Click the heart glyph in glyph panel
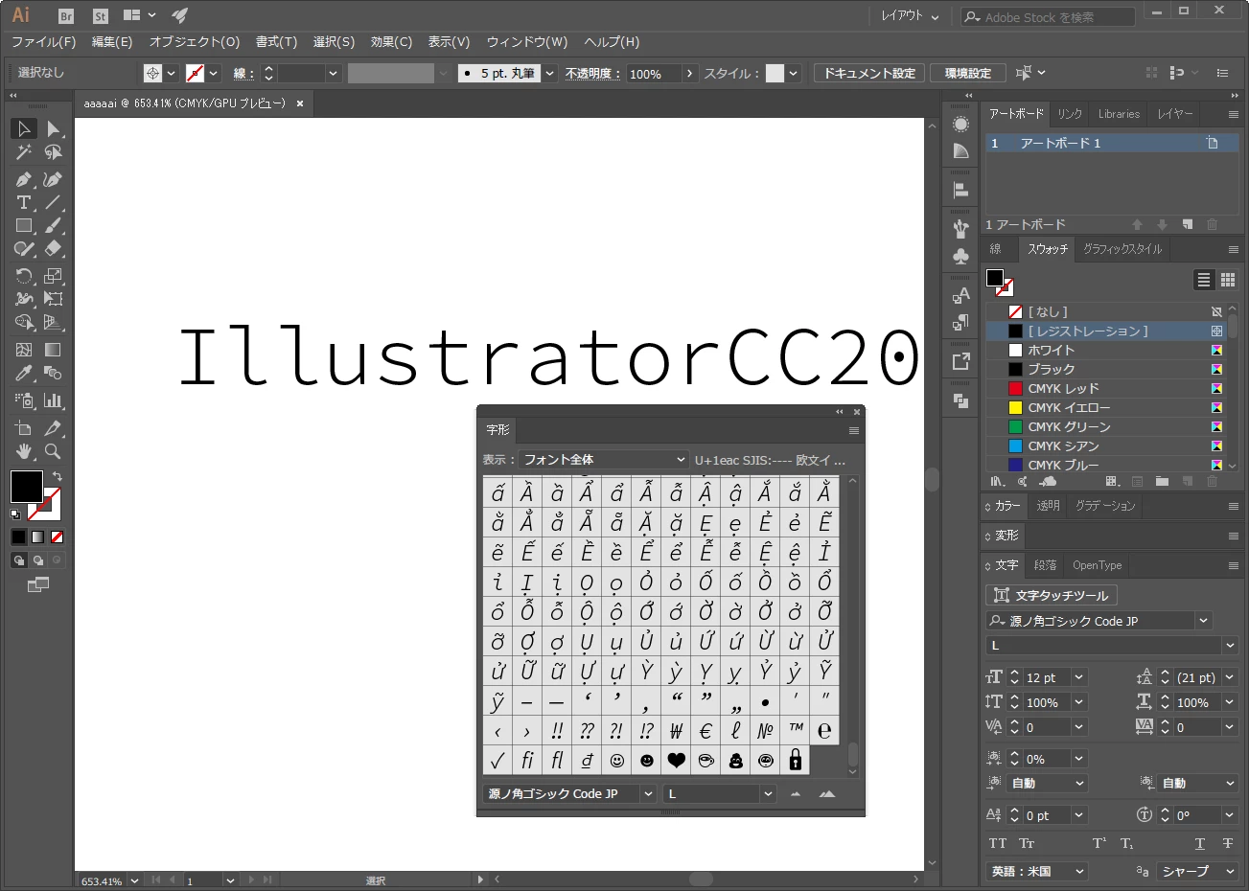 pos(677,760)
